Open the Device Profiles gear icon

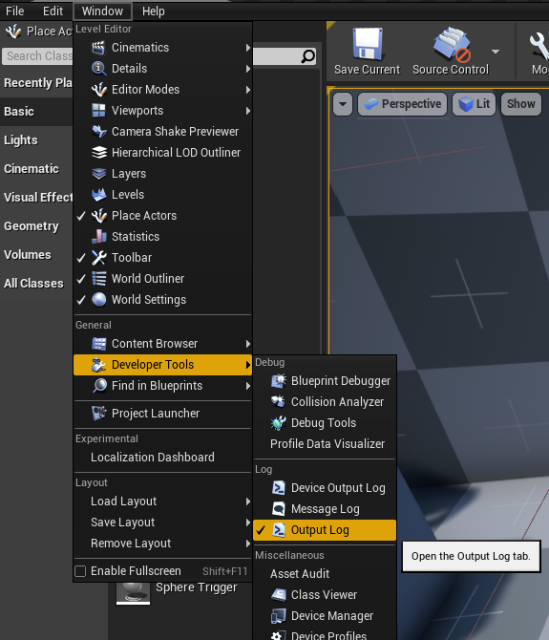[x=278, y=635]
